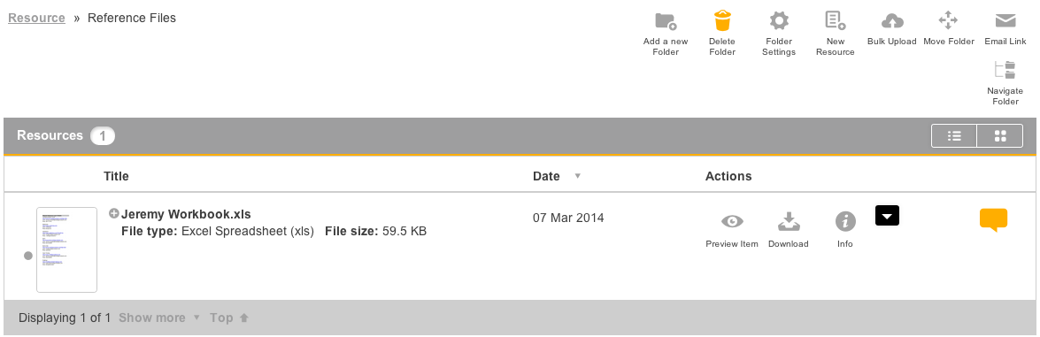The image size is (1040, 337).
Task: Open the Navigate Folder tree icon
Action: point(1005,71)
